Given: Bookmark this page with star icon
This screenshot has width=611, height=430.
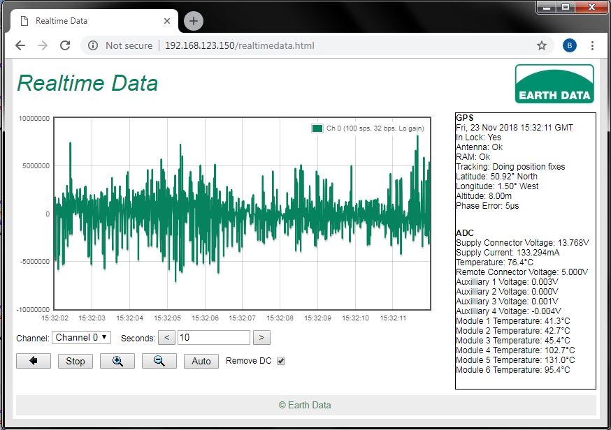Looking at the screenshot, I should click(x=541, y=45).
